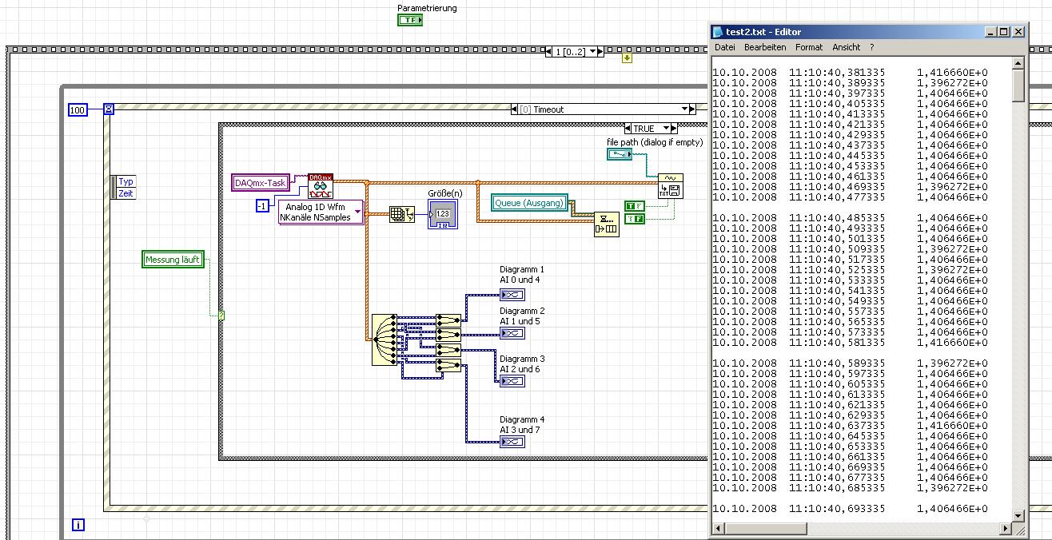Click the Parametrierung boolean terminal
1052x540 pixels.
coord(409,19)
